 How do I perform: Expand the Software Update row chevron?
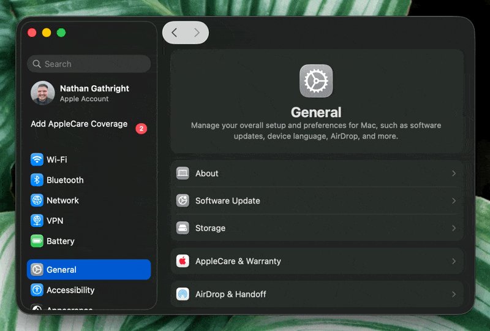click(x=454, y=200)
